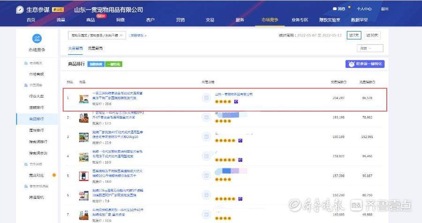
Task: Click the orange dot beside 竞店对比
Action: (54, 175)
